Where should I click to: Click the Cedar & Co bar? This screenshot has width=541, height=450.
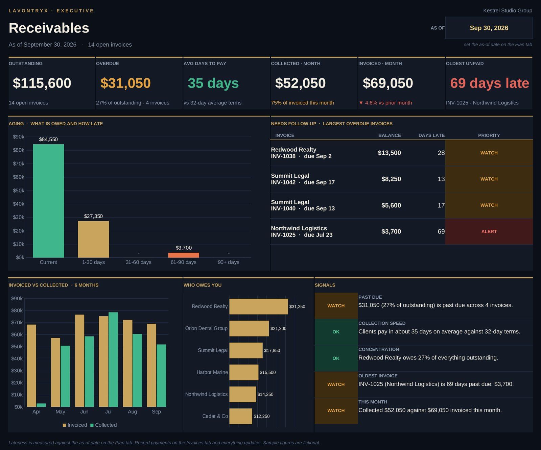pyautogui.click(x=241, y=416)
